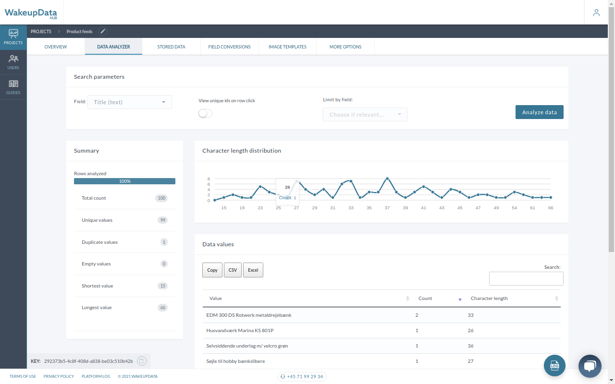Click the WakeupData Hub logo
The image size is (615, 384).
(30, 12)
